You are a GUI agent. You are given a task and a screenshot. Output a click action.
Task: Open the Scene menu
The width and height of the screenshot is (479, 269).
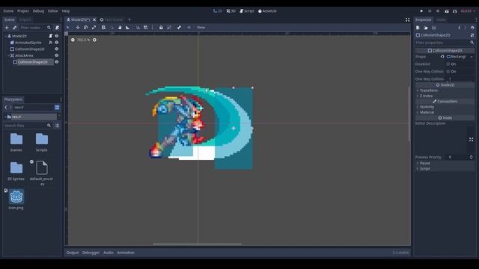pyautogui.click(x=8, y=11)
